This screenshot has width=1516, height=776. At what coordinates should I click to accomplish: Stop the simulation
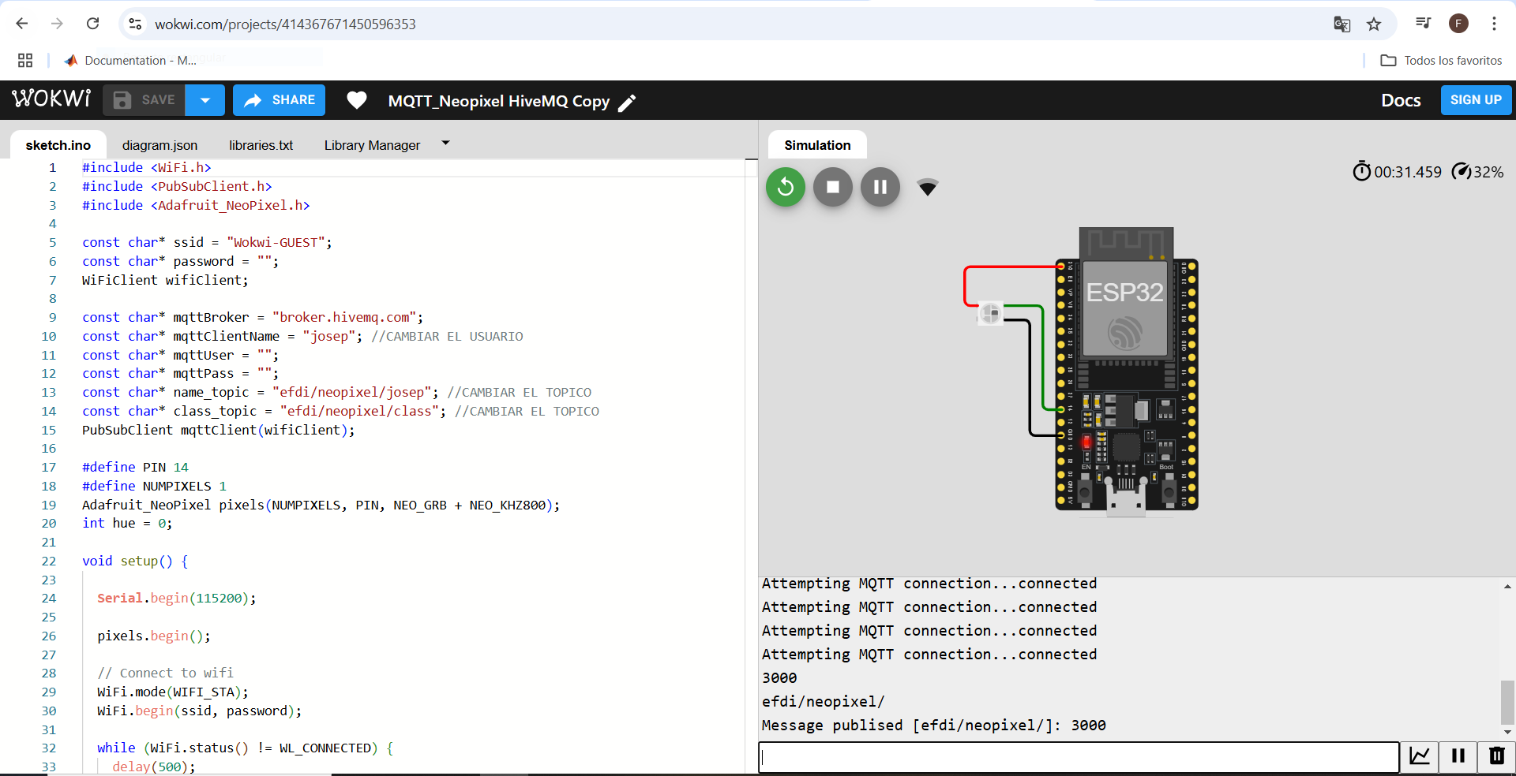tap(833, 187)
